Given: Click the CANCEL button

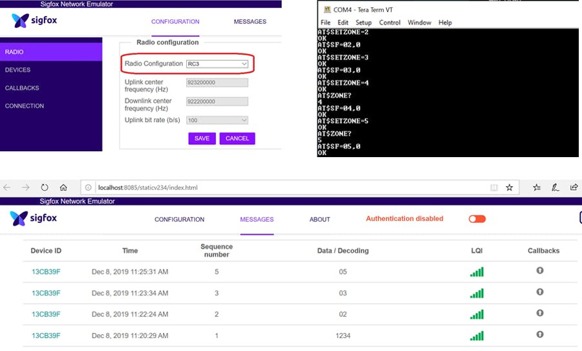Looking at the screenshot, I should click(x=237, y=138).
